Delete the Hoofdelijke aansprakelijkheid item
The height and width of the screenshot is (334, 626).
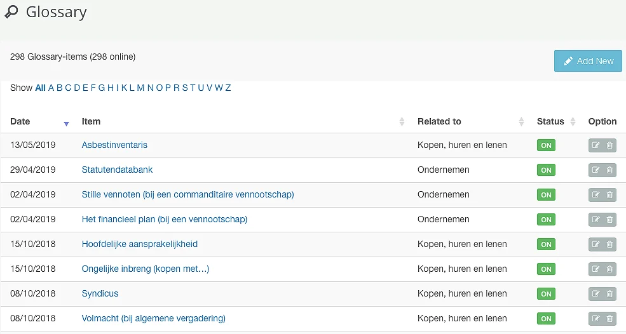click(609, 244)
